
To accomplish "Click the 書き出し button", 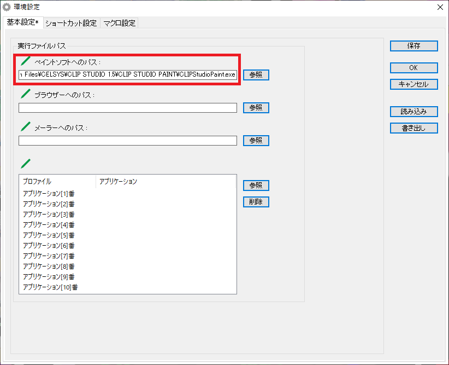I will pyautogui.click(x=413, y=128).
